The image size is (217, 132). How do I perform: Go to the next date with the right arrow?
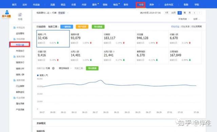pyautogui.click(x=199, y=13)
